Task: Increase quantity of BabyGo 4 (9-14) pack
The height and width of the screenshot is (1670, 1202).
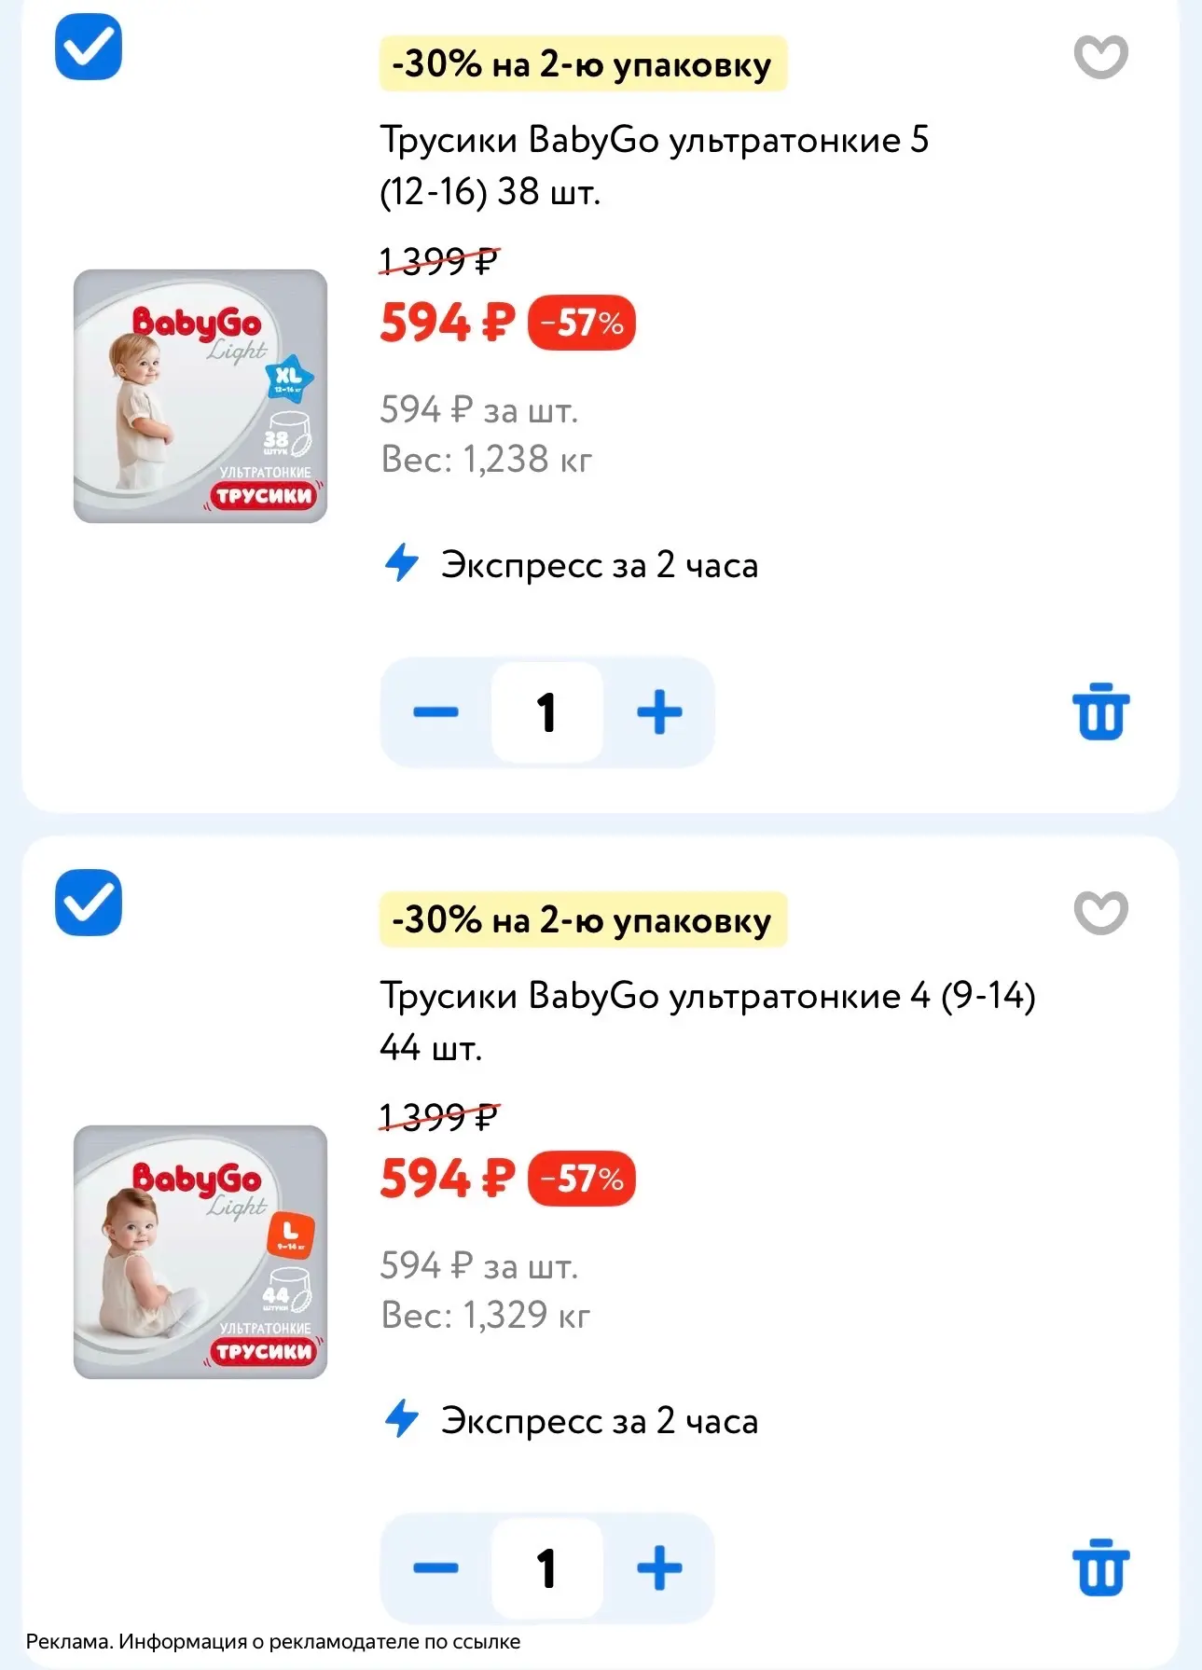Action: pyautogui.click(x=659, y=1567)
